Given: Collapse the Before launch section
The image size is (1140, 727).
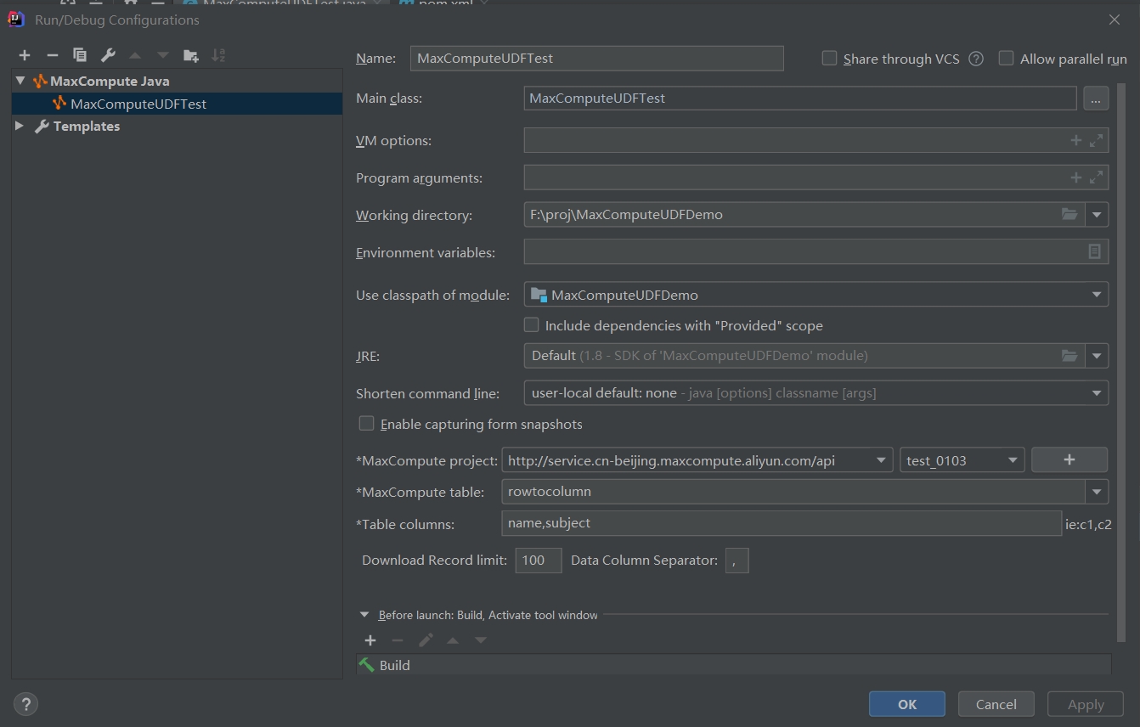Looking at the screenshot, I should (364, 615).
